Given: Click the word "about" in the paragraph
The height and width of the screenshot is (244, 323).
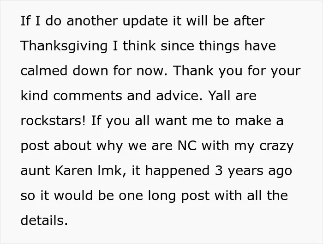Looking at the screenshot, I should pos(72,146).
